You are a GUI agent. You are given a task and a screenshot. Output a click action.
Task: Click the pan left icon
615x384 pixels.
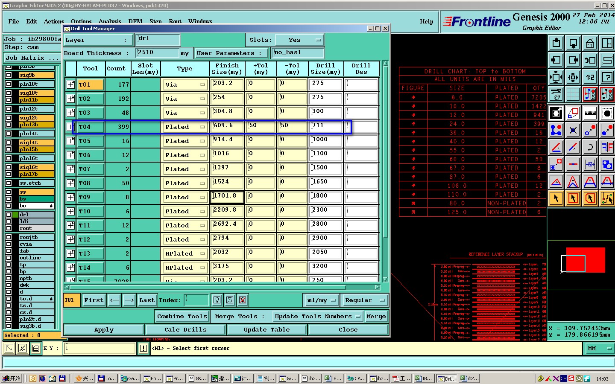coord(556,60)
